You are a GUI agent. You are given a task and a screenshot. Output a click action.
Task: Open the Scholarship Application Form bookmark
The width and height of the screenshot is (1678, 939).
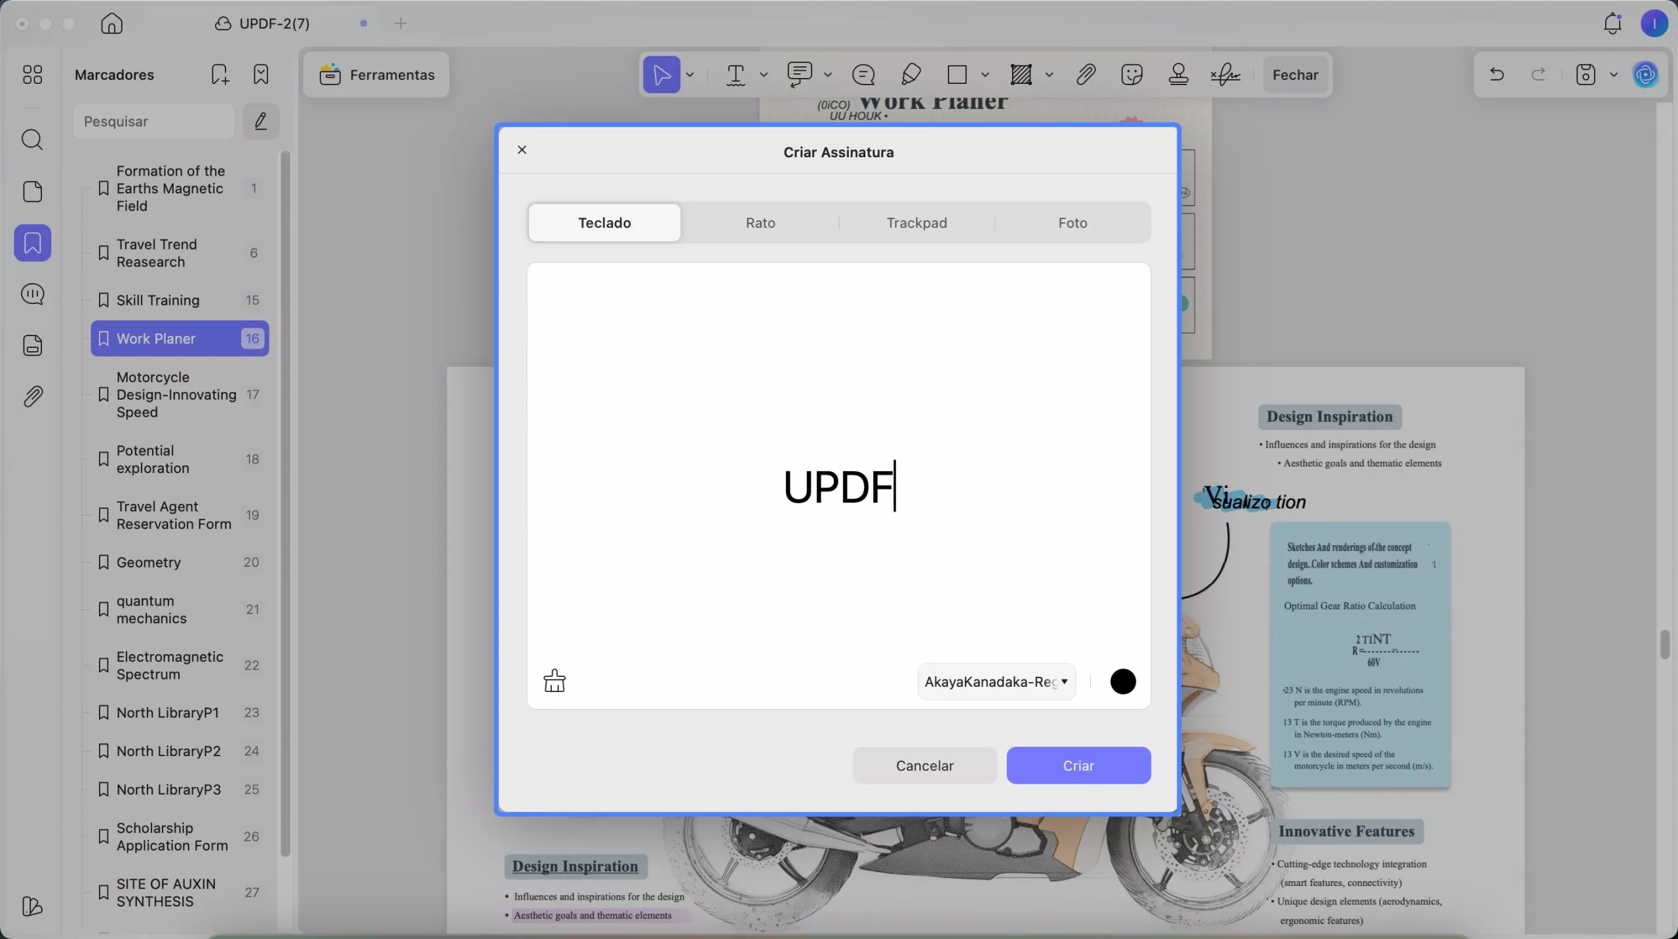pos(180,837)
